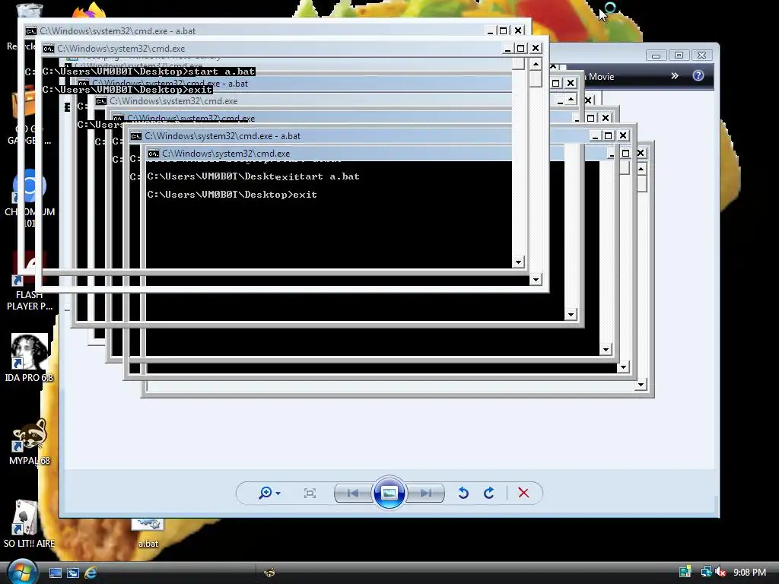Click the network tray icon
The width and height of the screenshot is (779, 584).
tap(705, 572)
